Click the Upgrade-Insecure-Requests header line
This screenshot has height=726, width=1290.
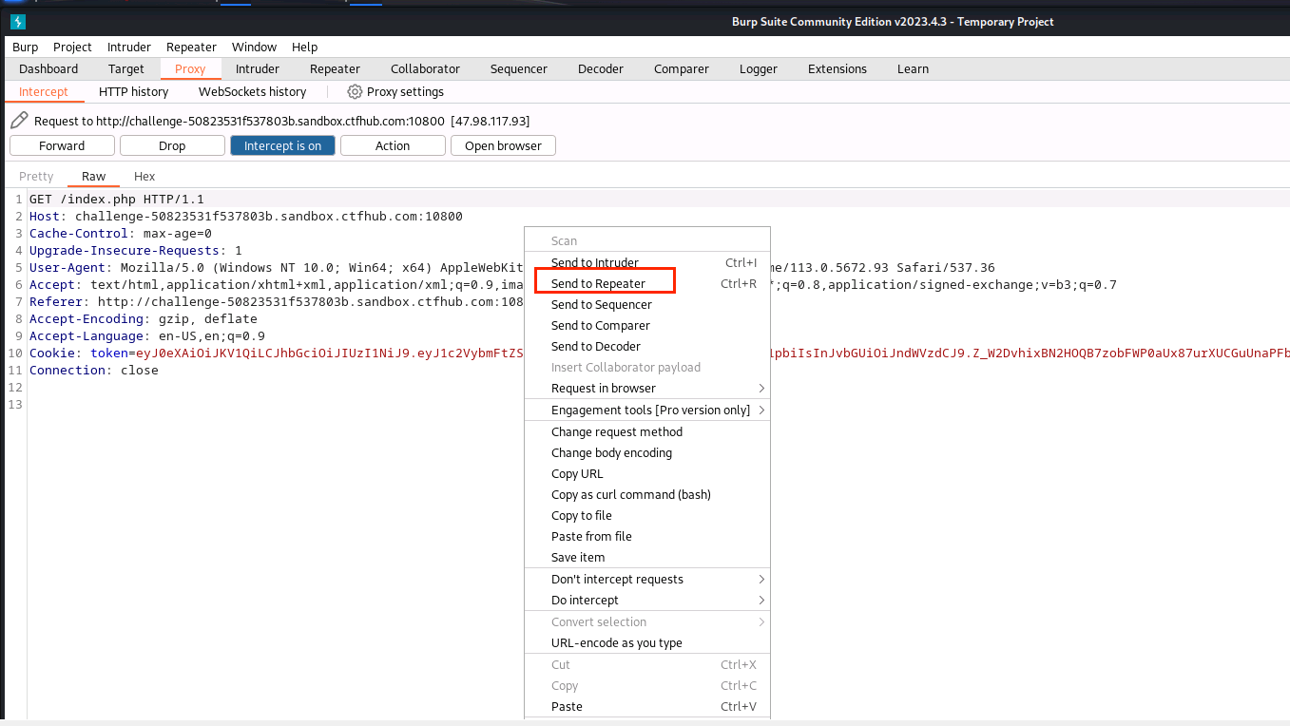[136, 250]
